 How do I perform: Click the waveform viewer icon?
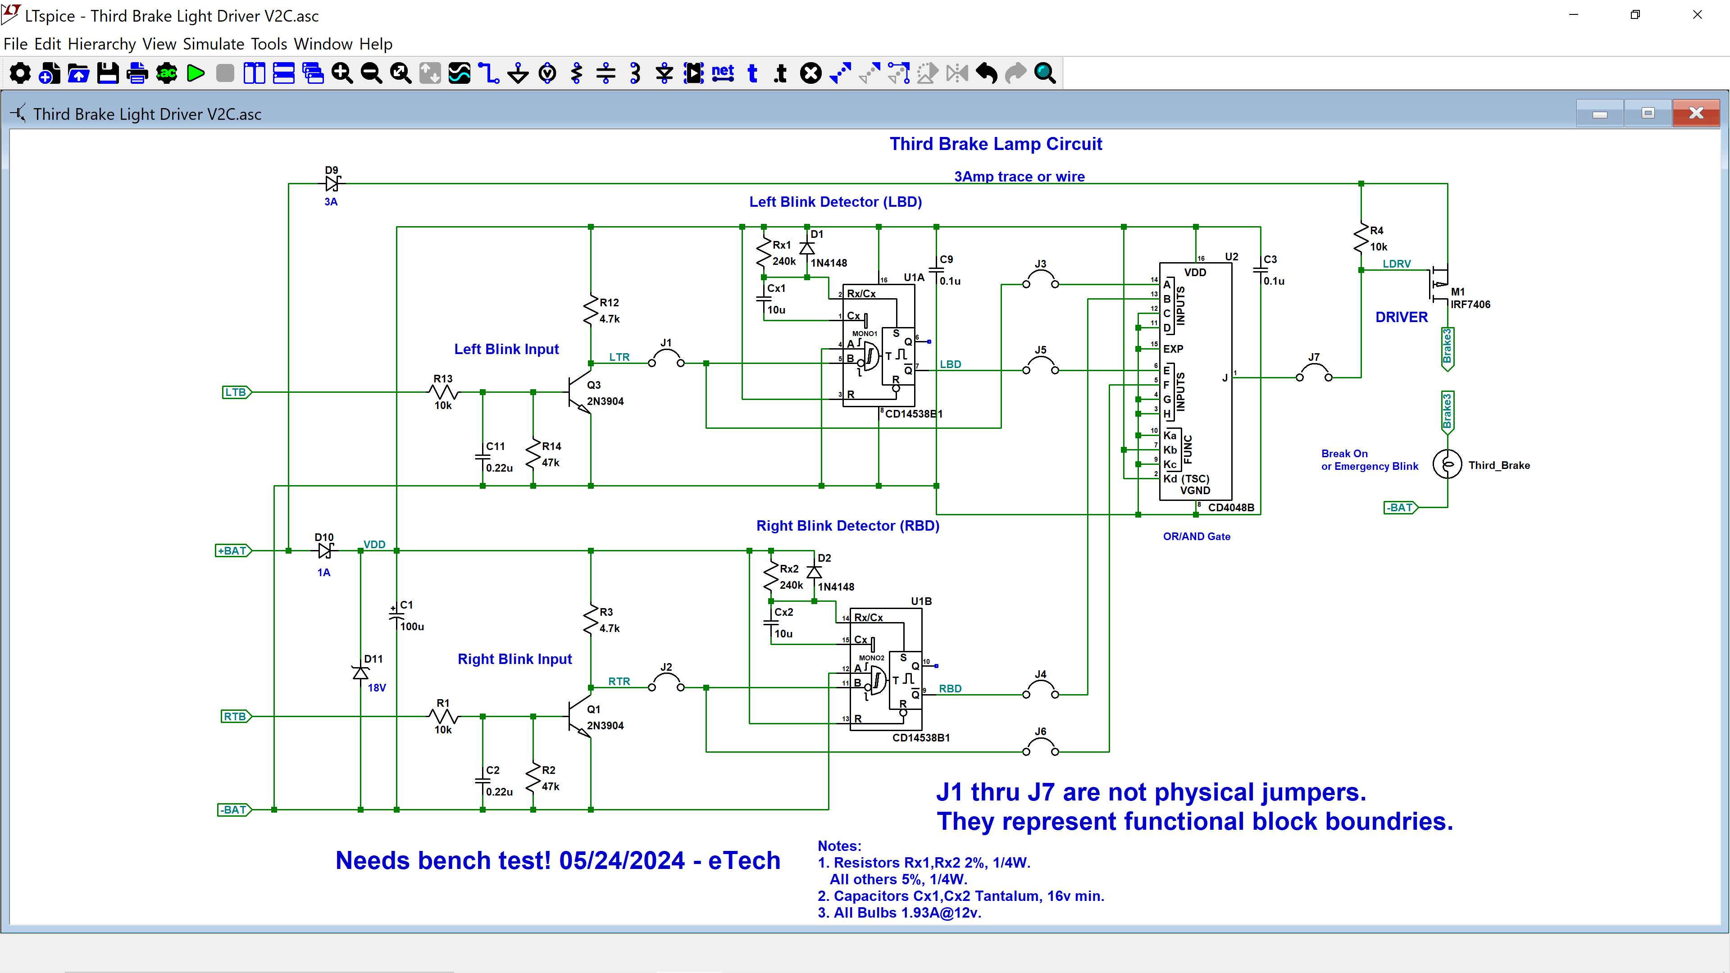pos(460,73)
